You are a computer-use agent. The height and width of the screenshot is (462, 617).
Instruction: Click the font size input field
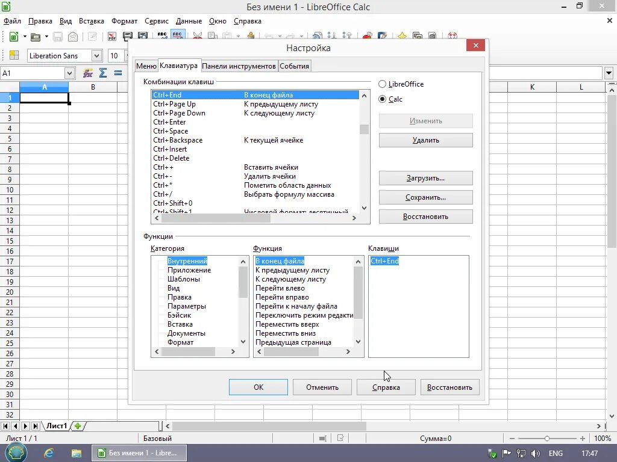point(116,56)
